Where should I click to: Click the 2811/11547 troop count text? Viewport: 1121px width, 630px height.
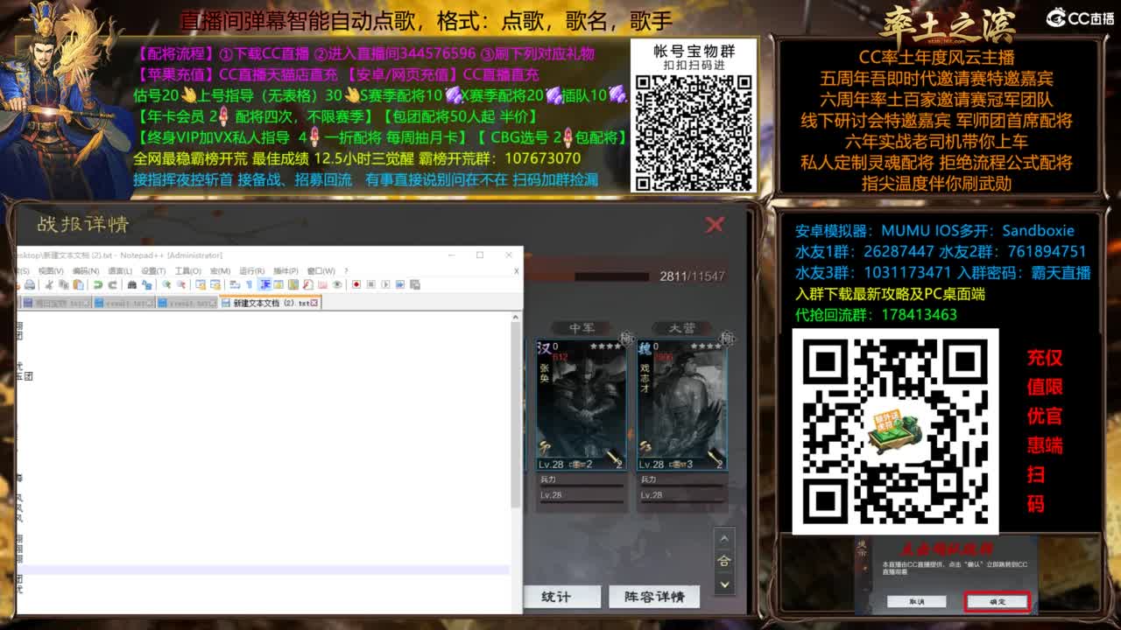692,276
